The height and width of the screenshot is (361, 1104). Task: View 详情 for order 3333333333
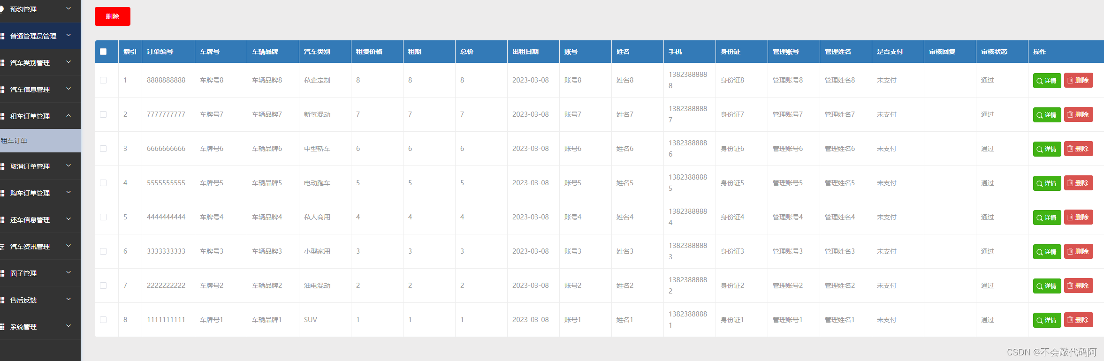[1047, 252]
